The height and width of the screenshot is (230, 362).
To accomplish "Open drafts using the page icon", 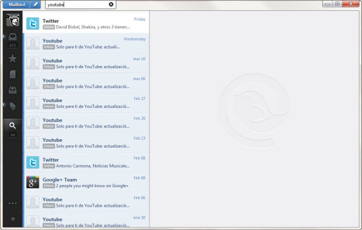I will coord(12,74).
